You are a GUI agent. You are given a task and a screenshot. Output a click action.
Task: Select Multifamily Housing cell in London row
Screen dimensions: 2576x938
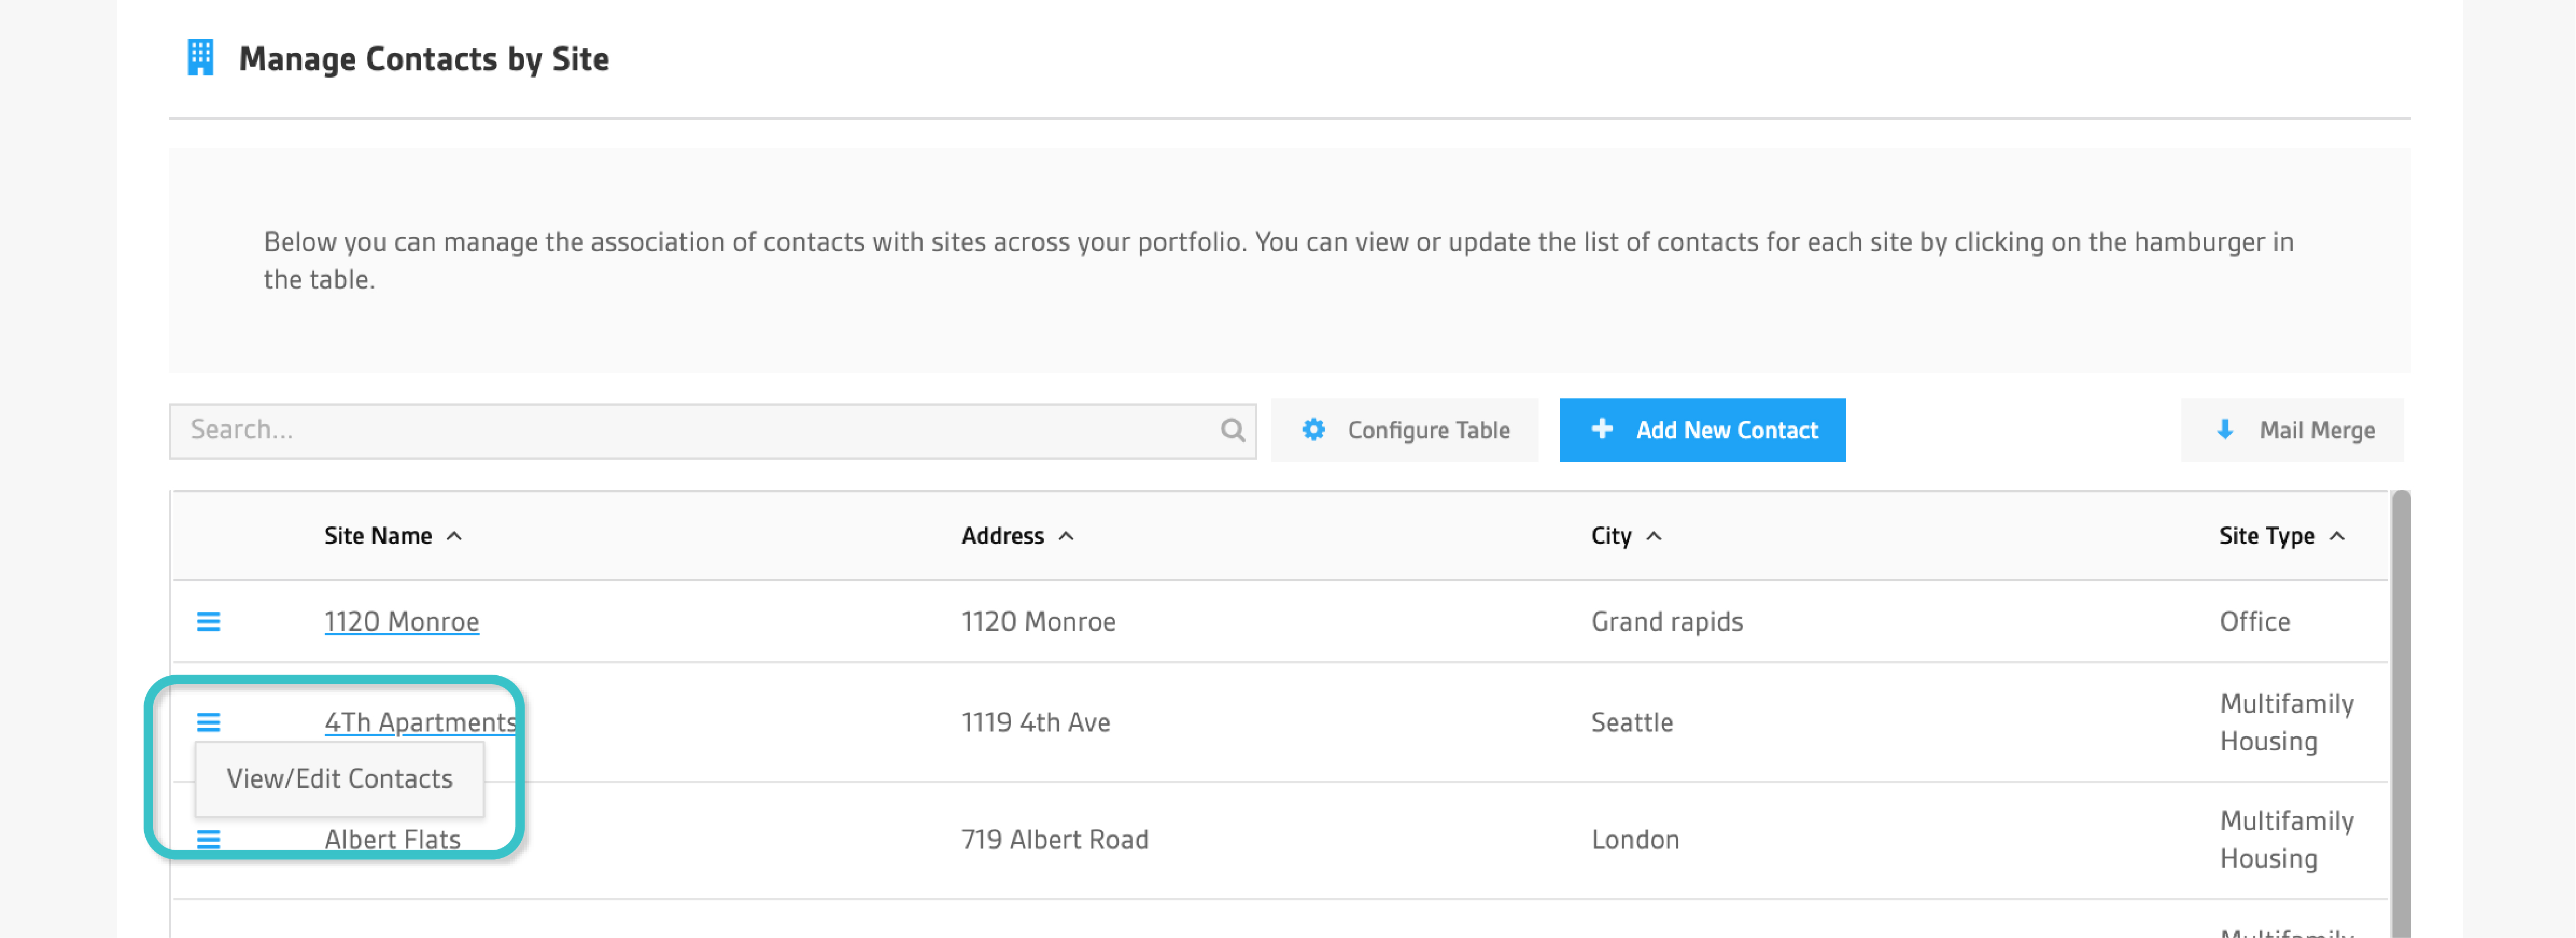[2286, 839]
